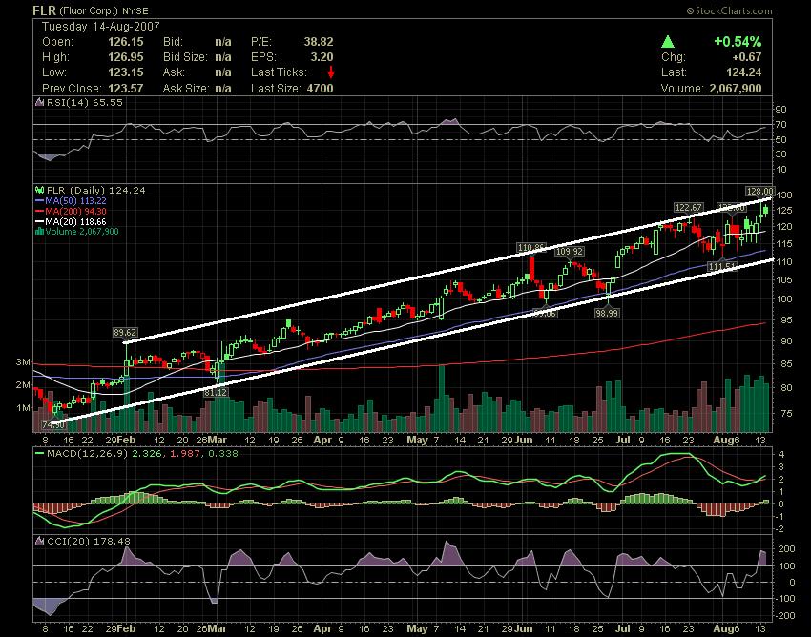Viewport: 811px width, 637px height.
Task: Click the 128.00 price high label
Action: (x=759, y=191)
